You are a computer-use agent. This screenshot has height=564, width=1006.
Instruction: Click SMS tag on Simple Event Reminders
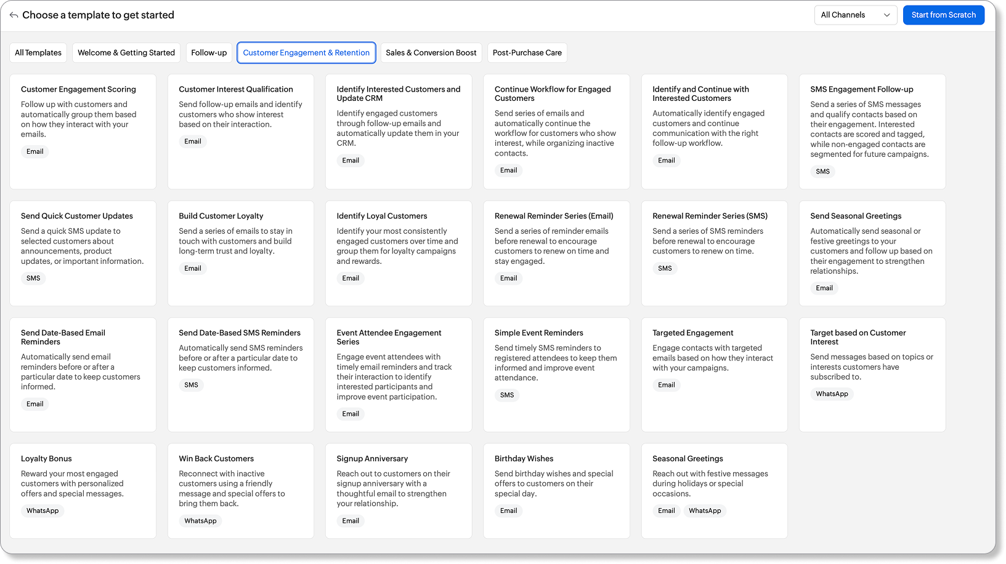pyautogui.click(x=507, y=395)
